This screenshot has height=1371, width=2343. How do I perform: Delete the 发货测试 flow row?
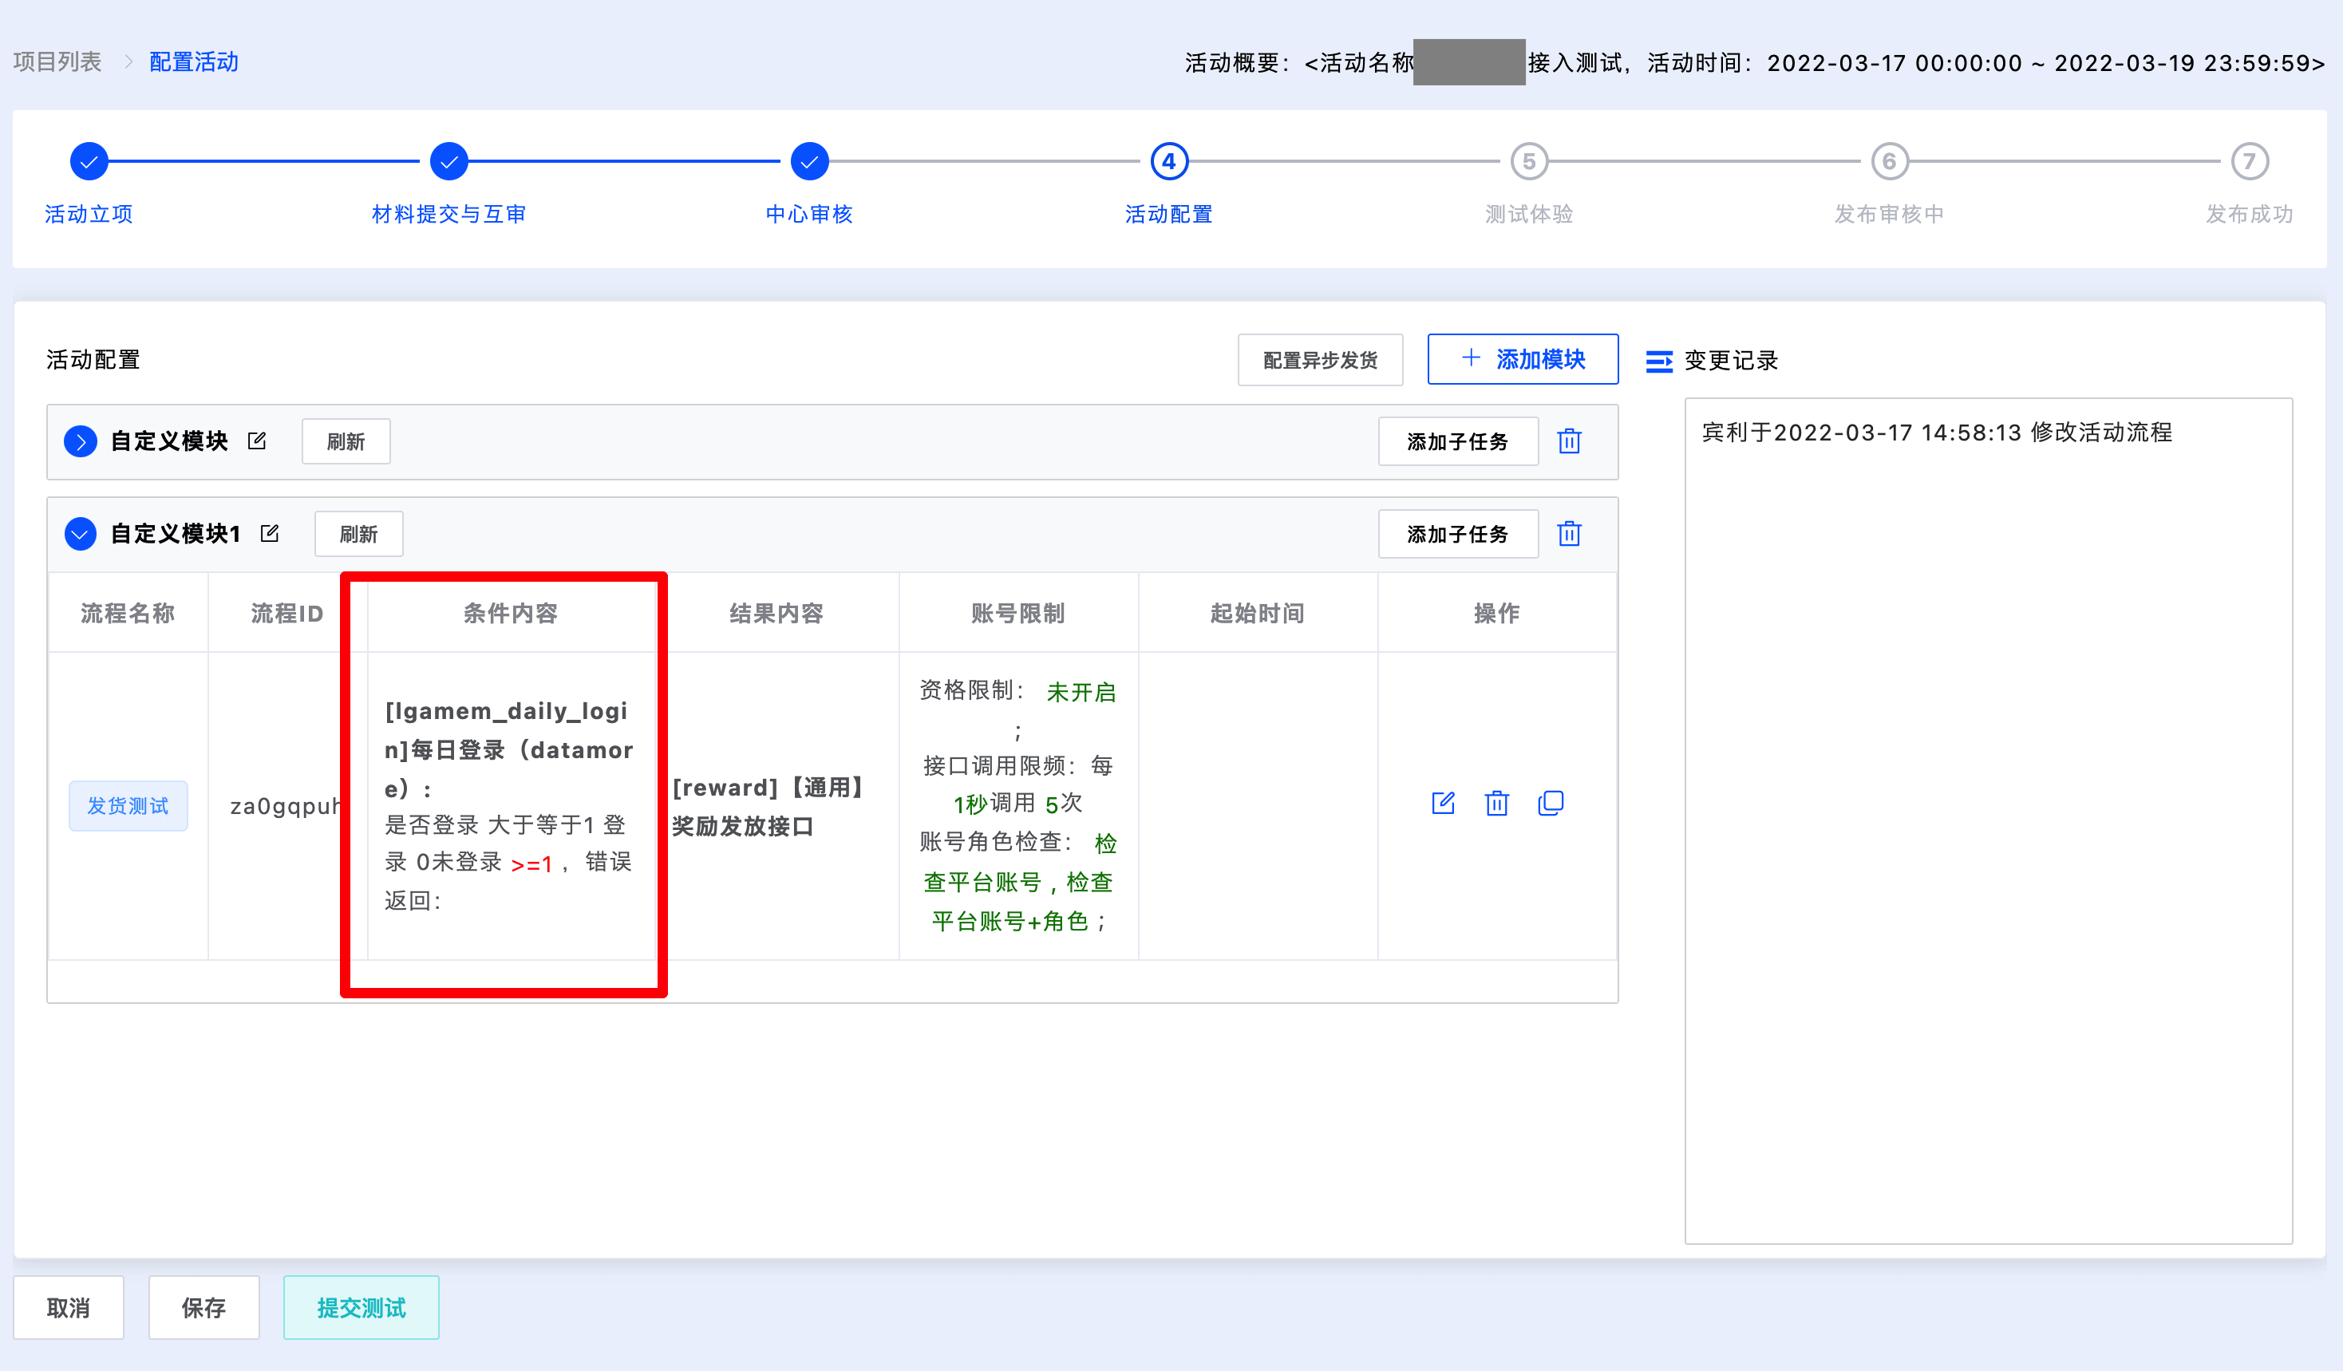(1497, 803)
